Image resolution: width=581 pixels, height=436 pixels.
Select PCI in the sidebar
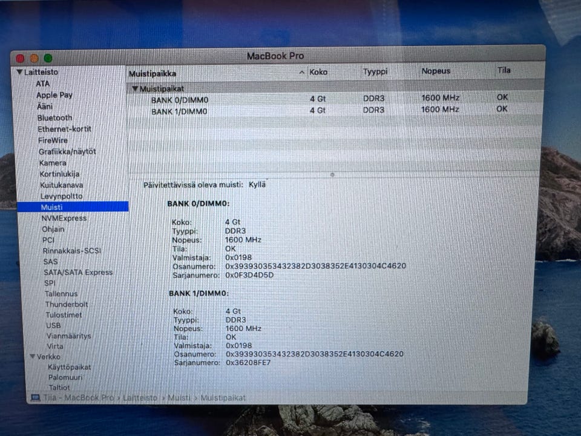coord(48,240)
